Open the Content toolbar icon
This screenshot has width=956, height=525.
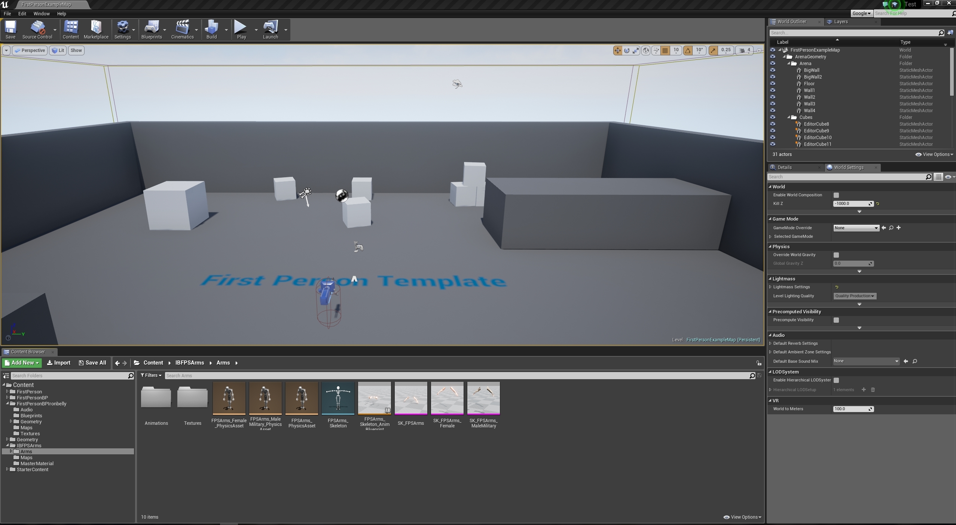click(71, 30)
